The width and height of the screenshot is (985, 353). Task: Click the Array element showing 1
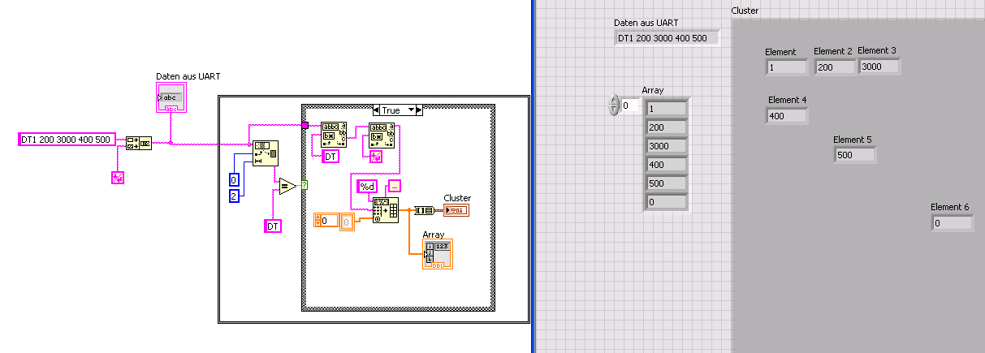[x=667, y=108]
